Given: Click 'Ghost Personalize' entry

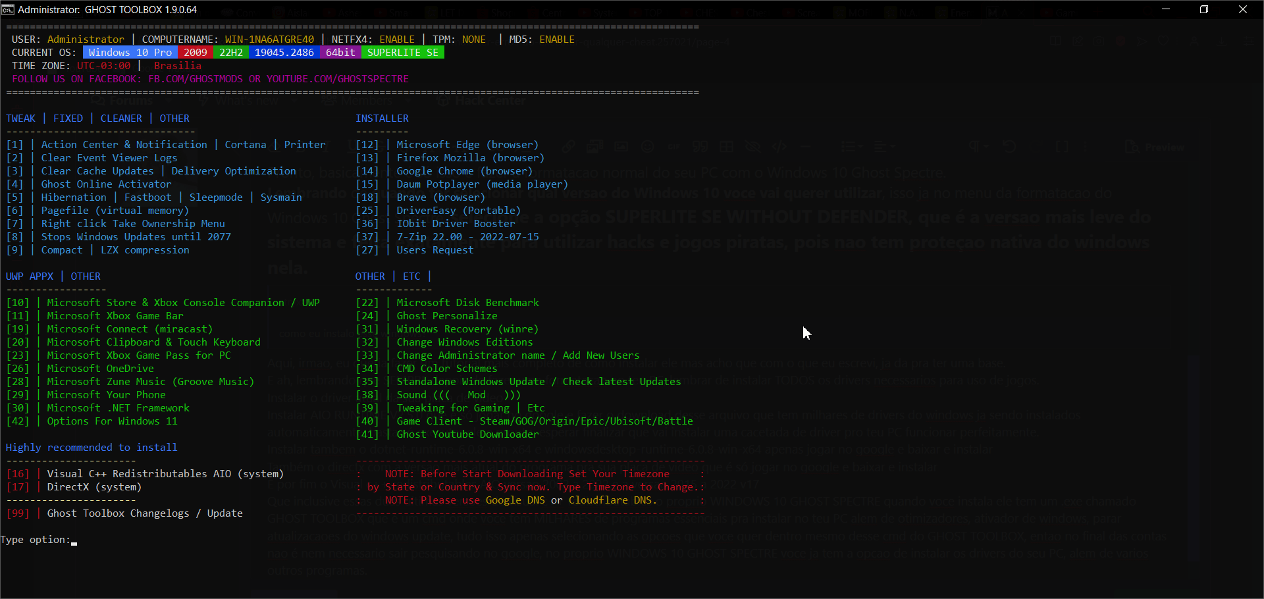Looking at the screenshot, I should (x=446, y=316).
